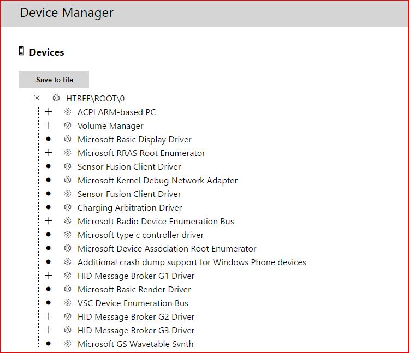This screenshot has height=353, width=409.
Task: Click gear icon beside VSC Device Enumeration Bus
Action: click(x=68, y=303)
